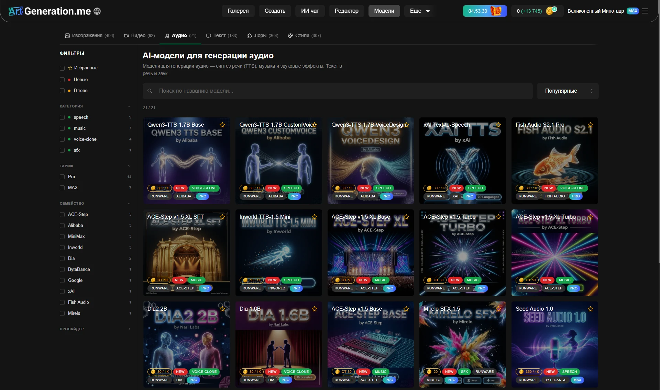The image size is (660, 390).
Task: Check the Alibaba family checkbox
Action: coord(62,226)
